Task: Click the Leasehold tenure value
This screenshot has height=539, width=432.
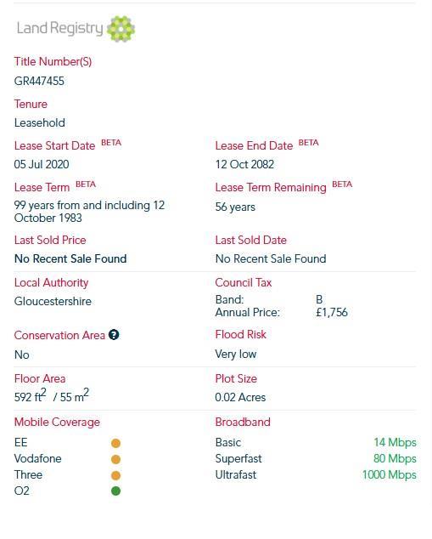Action: pyautogui.click(x=39, y=122)
